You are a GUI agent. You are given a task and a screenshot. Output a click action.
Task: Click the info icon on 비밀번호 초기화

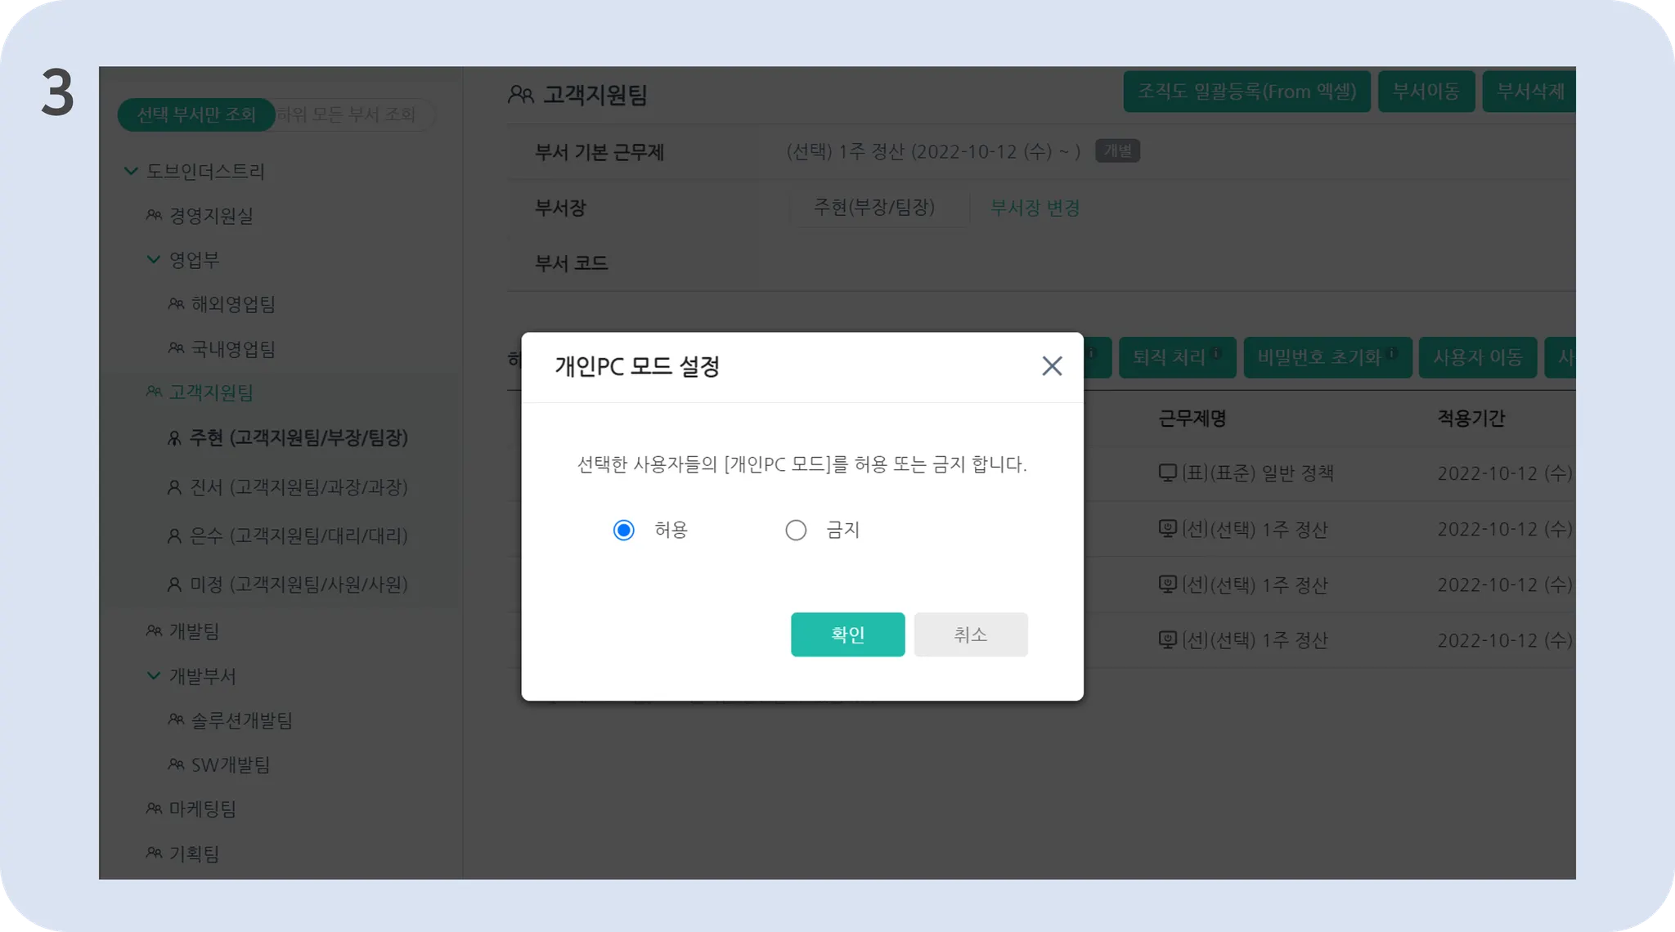[x=1392, y=353]
